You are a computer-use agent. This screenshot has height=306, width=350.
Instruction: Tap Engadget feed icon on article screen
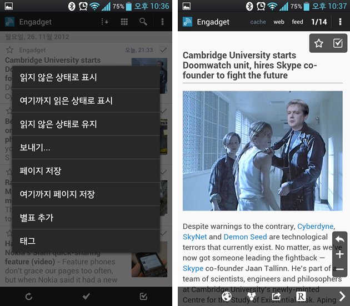point(187,22)
